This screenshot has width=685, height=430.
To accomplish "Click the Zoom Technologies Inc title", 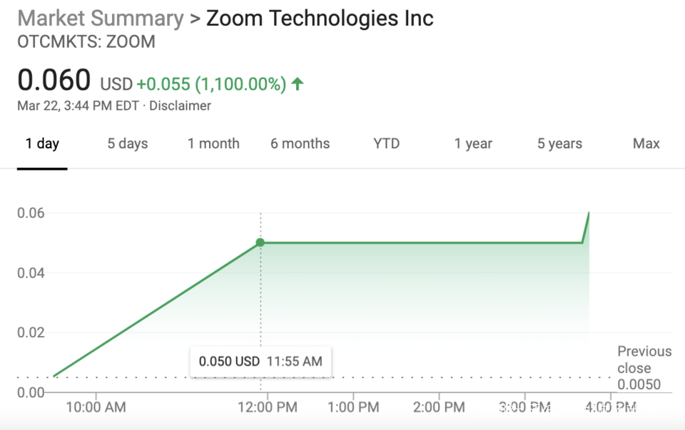I will (x=320, y=19).
